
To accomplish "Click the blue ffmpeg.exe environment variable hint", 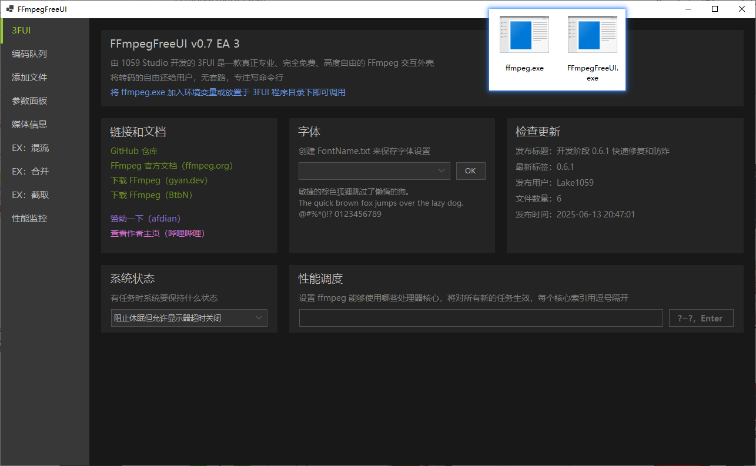I will coord(228,92).
